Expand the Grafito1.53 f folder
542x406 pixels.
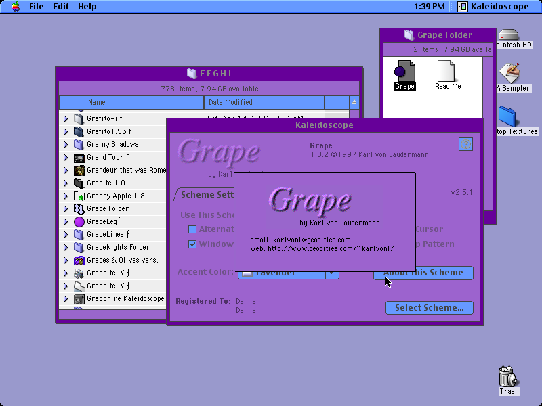click(x=66, y=131)
